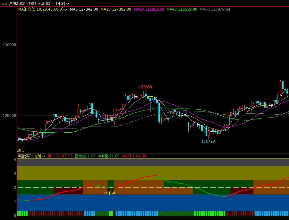Click the MA5 127842.00 value
The height and width of the screenshot is (220, 289).
click(x=84, y=9)
